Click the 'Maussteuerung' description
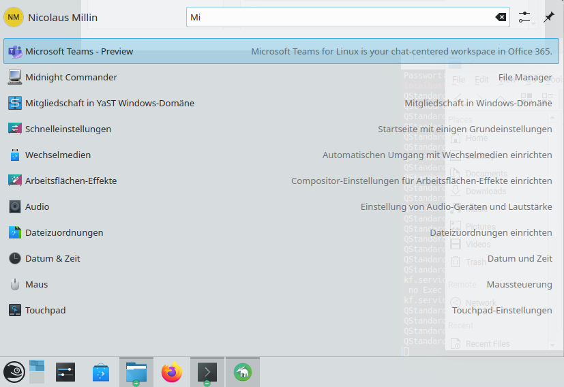 (x=520, y=284)
